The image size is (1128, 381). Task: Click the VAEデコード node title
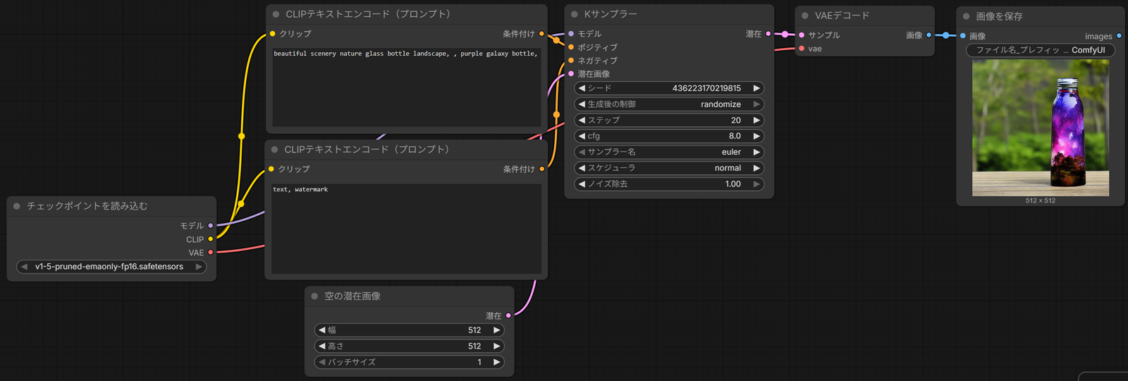point(842,16)
